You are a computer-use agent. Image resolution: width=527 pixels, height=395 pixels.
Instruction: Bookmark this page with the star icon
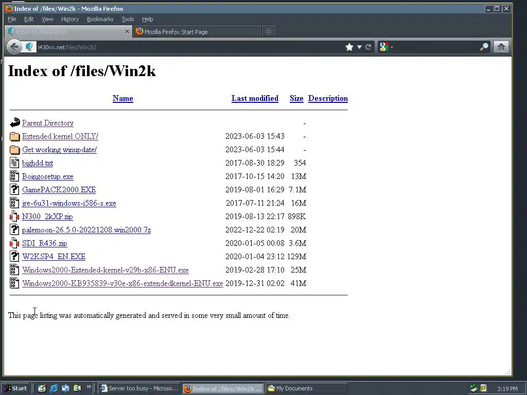tap(349, 47)
